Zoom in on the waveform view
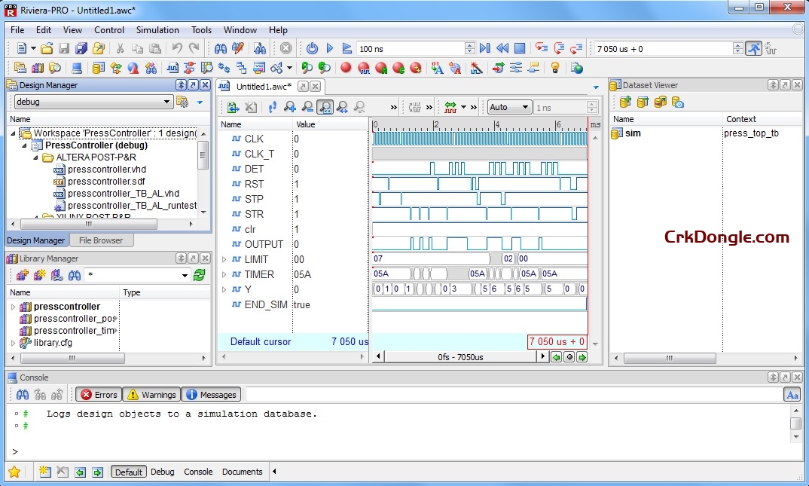 pos(291,106)
